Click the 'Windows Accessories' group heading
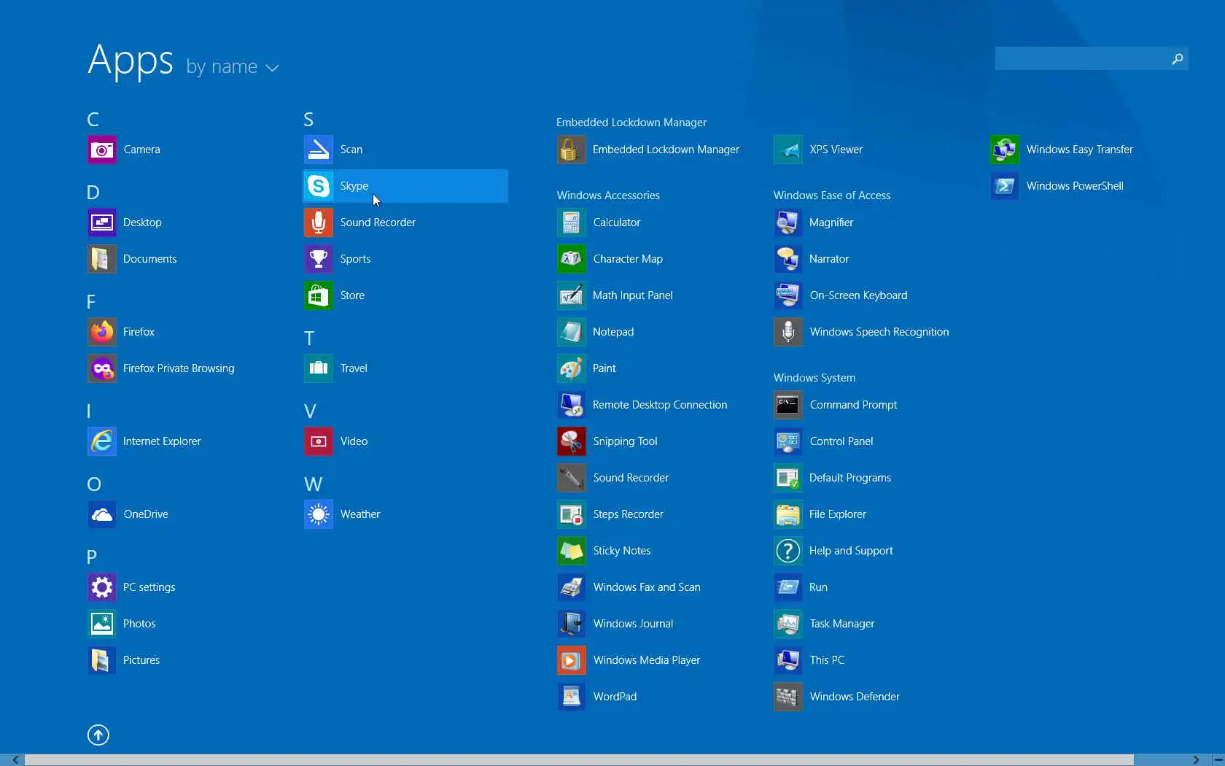Image resolution: width=1225 pixels, height=766 pixels. point(608,196)
